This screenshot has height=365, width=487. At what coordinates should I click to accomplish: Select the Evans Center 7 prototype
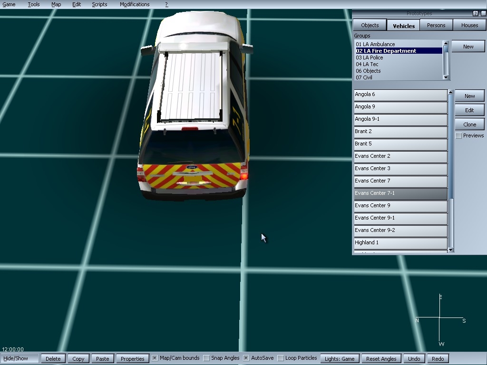pyautogui.click(x=400, y=182)
